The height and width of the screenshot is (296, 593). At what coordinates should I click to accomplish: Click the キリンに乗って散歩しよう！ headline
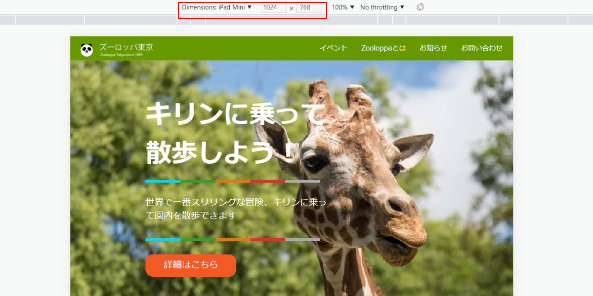[x=235, y=133]
